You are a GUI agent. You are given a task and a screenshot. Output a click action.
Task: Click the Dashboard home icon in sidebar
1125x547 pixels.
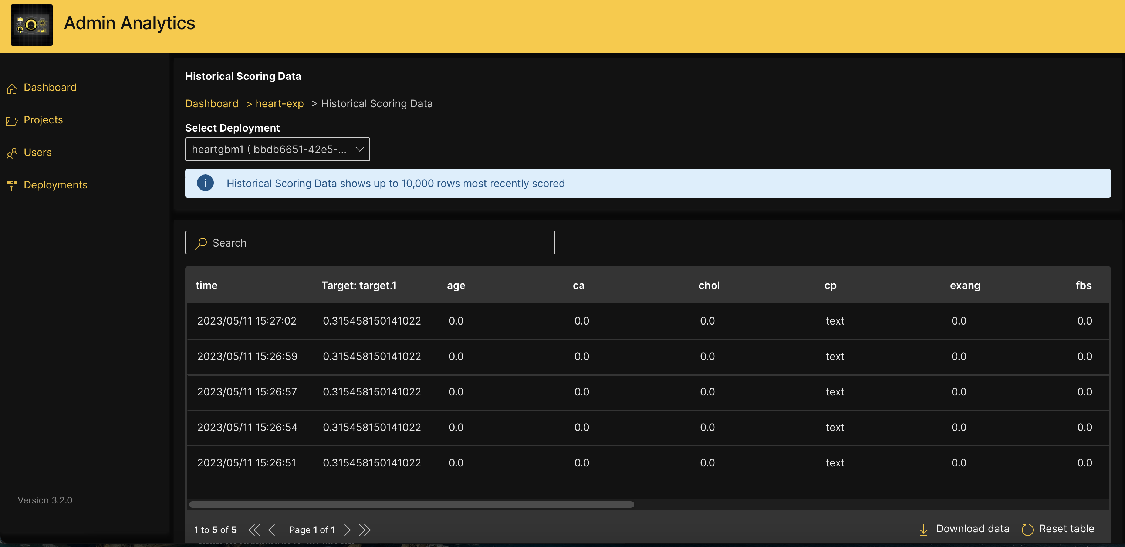[12, 89]
